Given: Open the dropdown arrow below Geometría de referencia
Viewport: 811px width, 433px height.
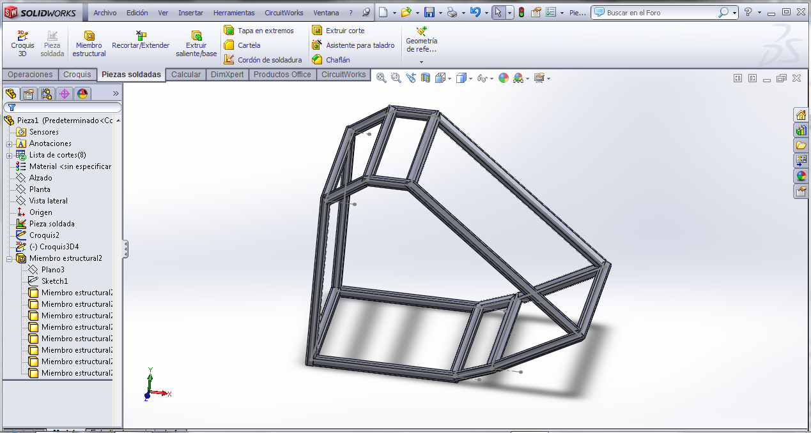Looking at the screenshot, I should click(x=421, y=62).
